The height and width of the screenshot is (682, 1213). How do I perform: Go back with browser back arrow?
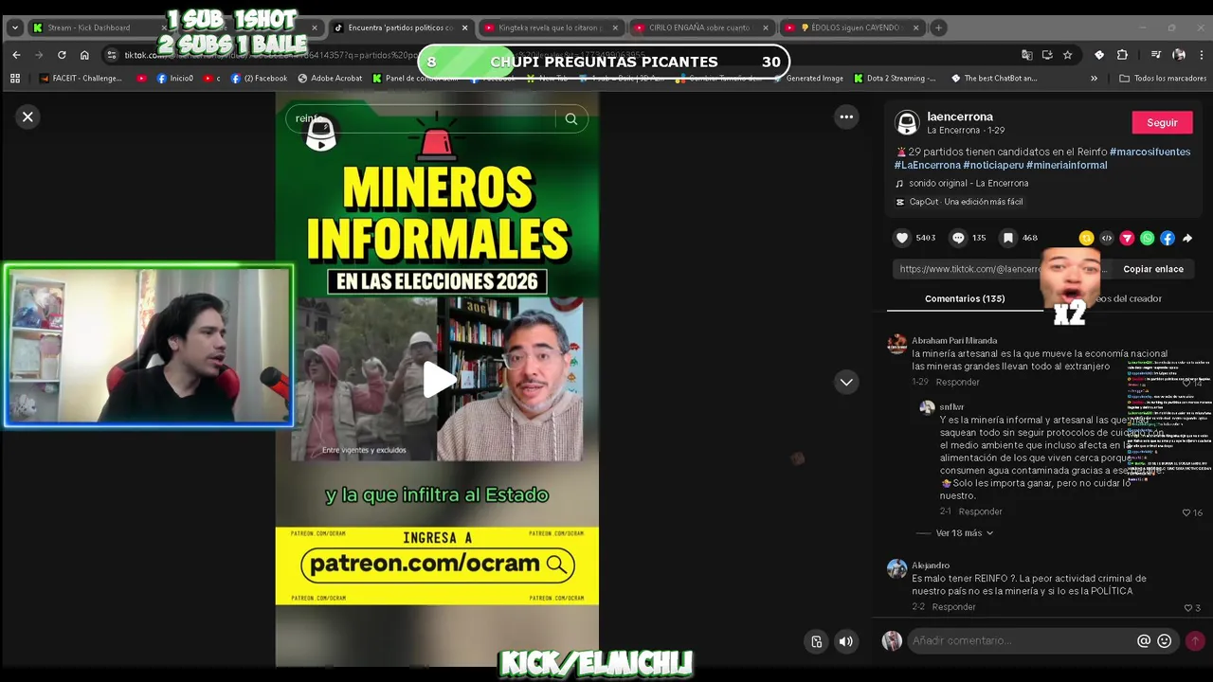point(16,55)
